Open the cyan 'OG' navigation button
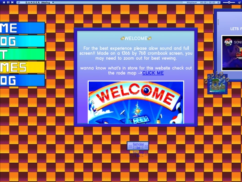 click(x=22, y=41)
